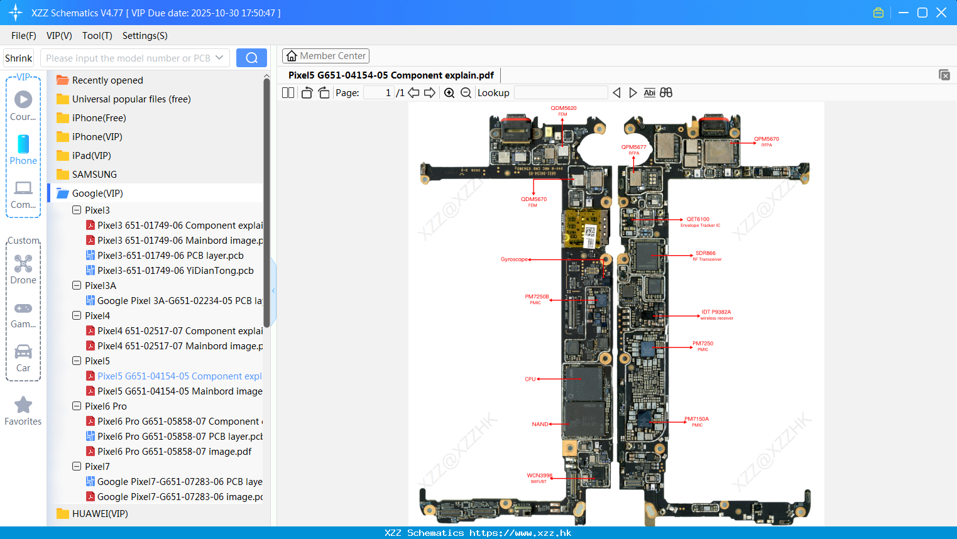The image size is (957, 539).
Task: Open Google Pixel 3A-G651-02234-05 PCB file
Action: (x=174, y=301)
